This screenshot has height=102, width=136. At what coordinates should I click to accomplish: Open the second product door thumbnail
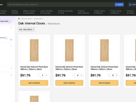(69, 50)
